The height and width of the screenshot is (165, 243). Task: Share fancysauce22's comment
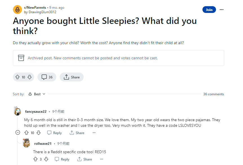[x=77, y=133]
